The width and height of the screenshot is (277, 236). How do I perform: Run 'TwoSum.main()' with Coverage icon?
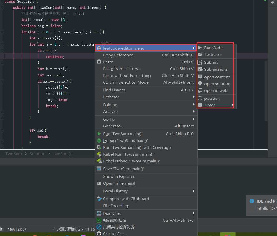click(99, 147)
